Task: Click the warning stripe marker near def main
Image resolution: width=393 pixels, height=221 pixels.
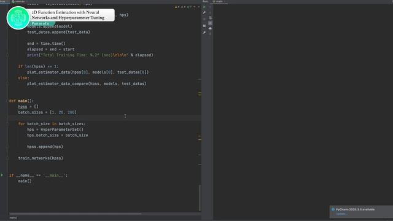Action: click(200, 94)
